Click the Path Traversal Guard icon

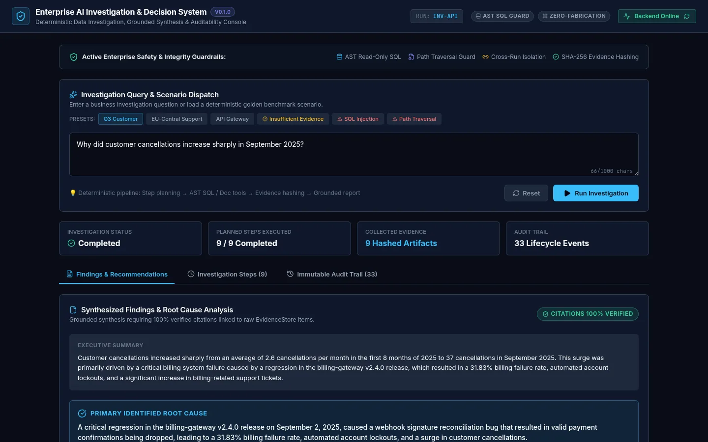[x=411, y=57]
